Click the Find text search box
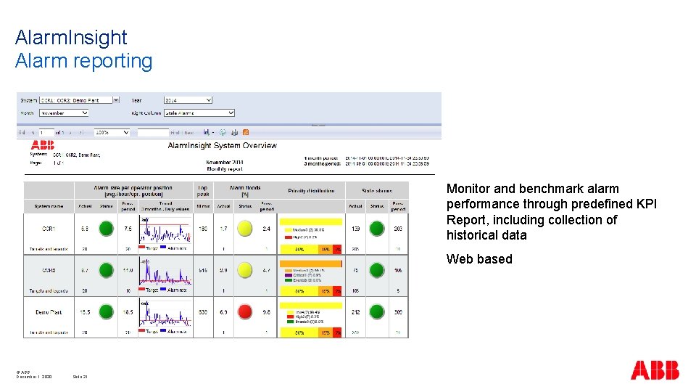This screenshot has height=392, width=696. tap(153, 132)
